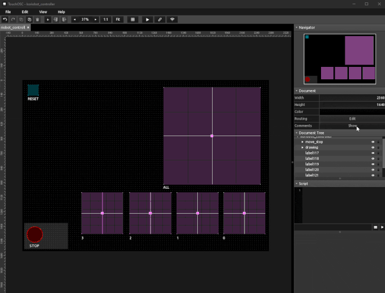
Task: Toggle eye icon for label120
Action: point(373,169)
